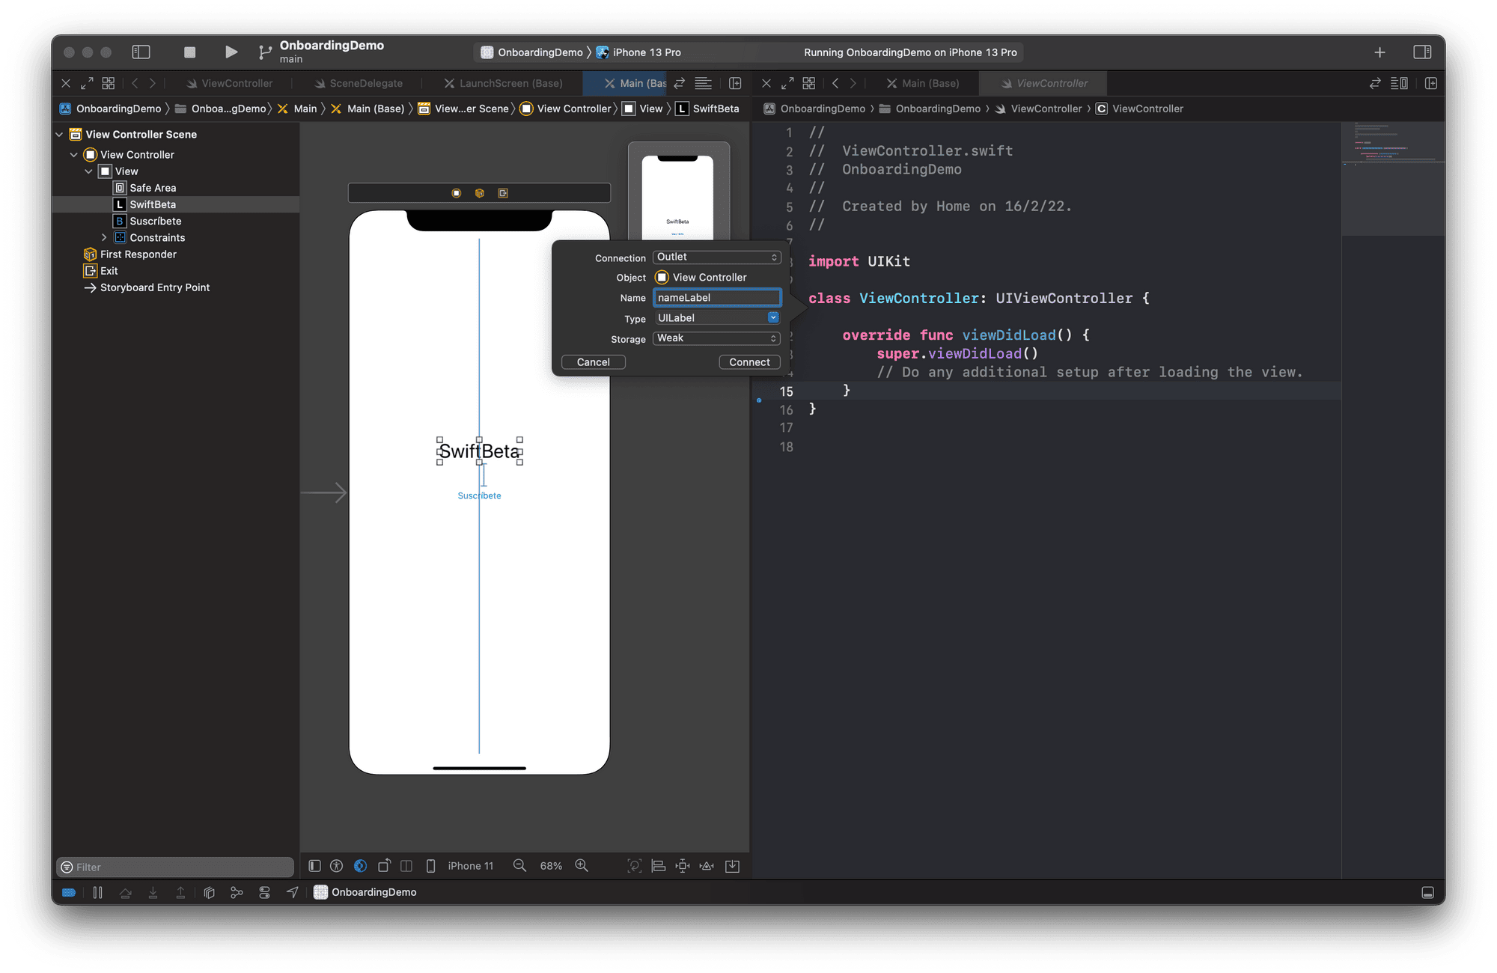Open the ViewController tab in left editor
Viewport: 1497px width, 973px height.
point(229,83)
